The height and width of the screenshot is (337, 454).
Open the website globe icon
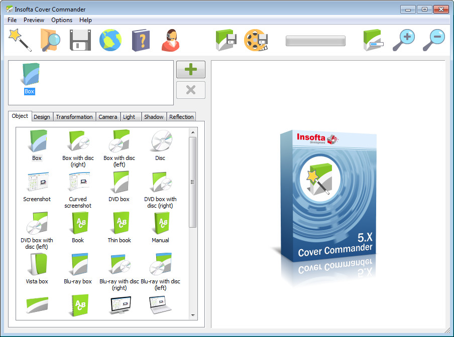110,40
